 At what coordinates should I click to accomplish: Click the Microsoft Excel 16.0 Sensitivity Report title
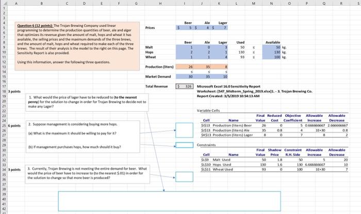click(x=228, y=86)
